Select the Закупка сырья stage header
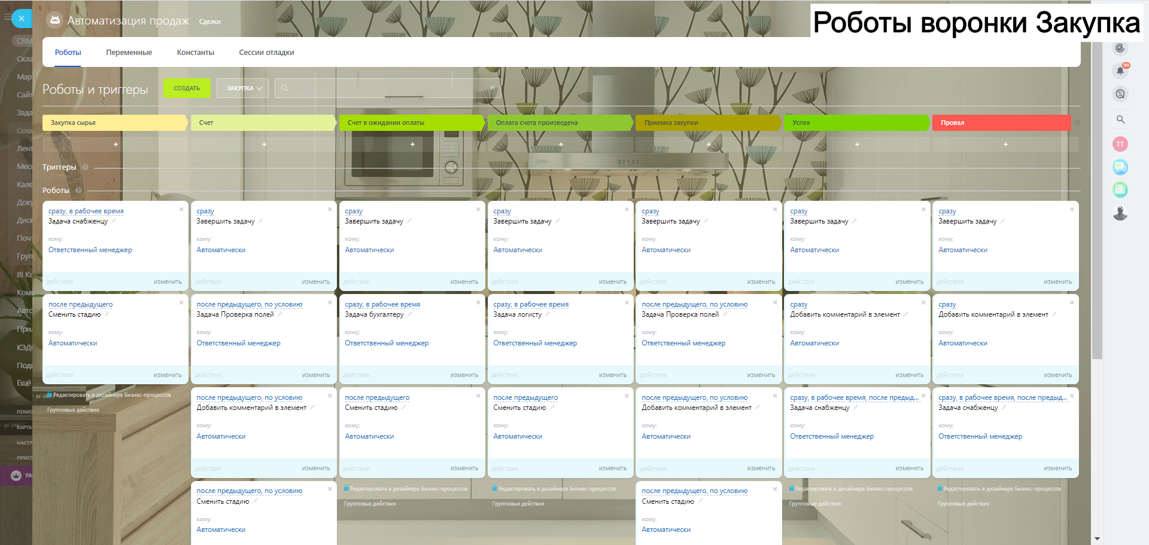Screen dimensions: 1149x545 [x=115, y=123]
